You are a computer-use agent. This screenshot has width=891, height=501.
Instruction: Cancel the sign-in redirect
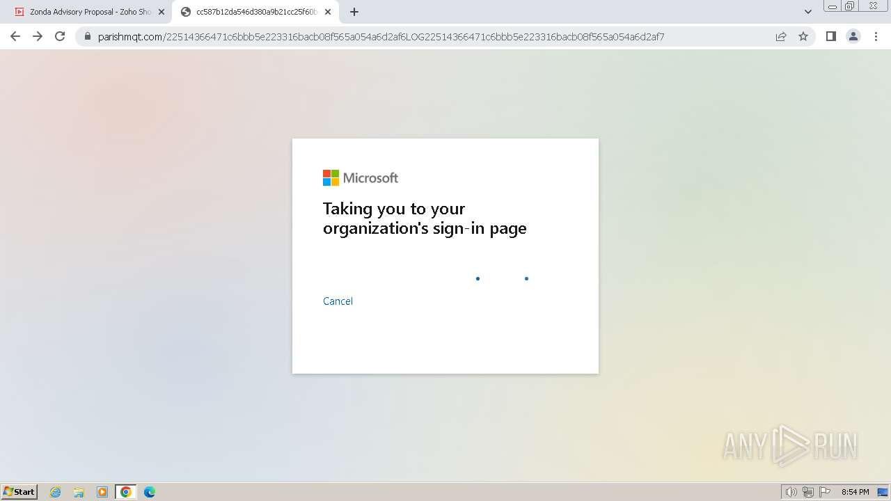pyautogui.click(x=338, y=301)
